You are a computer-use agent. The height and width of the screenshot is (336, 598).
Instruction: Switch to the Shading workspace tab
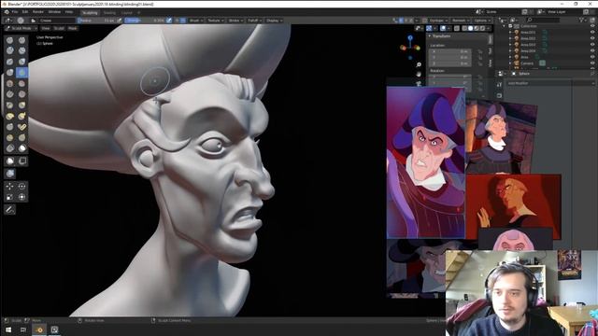(109, 12)
